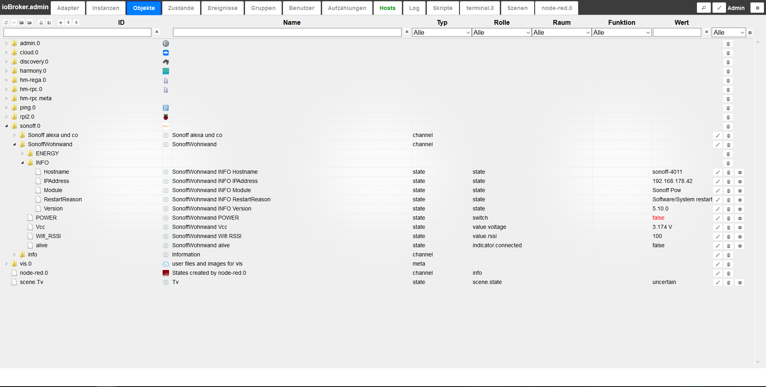Delete the sonoff.0 object
This screenshot has height=387, width=766.
pyautogui.click(x=728, y=127)
